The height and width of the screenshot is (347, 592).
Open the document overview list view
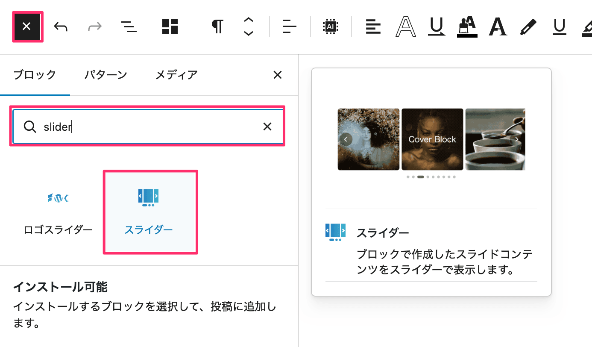tap(129, 27)
